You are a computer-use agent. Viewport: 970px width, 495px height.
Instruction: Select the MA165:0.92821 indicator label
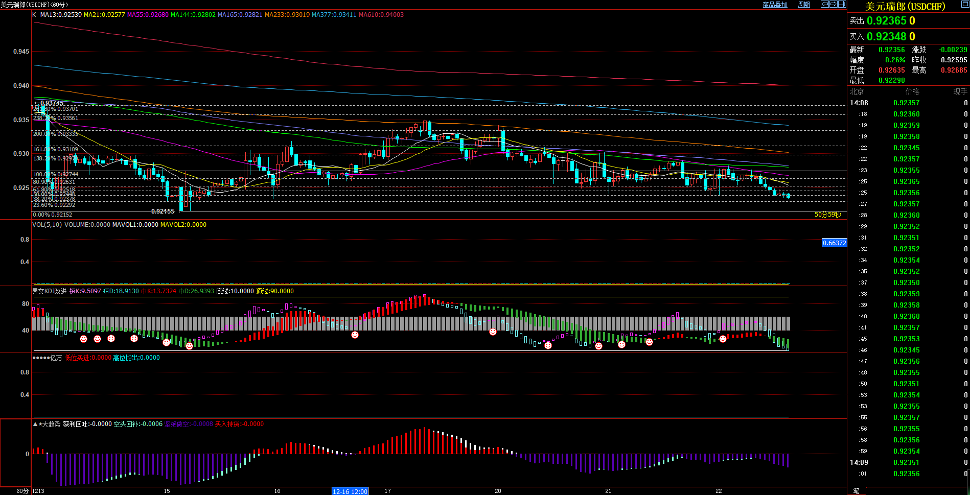point(240,15)
